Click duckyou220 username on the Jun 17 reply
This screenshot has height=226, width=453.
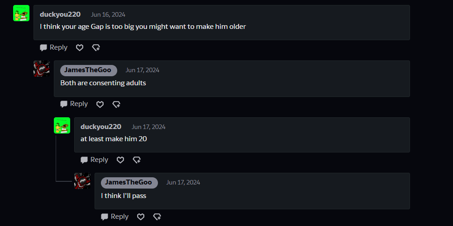point(101,127)
